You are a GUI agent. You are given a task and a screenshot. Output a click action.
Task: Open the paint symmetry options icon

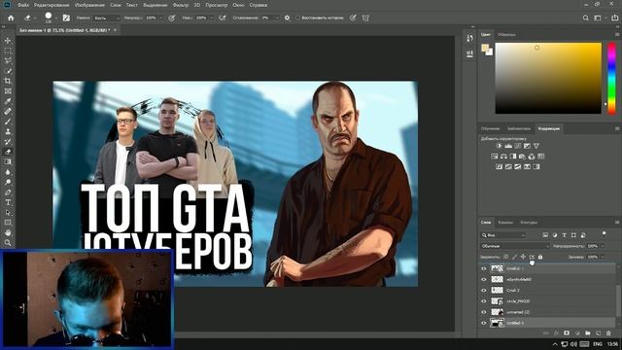365,17
